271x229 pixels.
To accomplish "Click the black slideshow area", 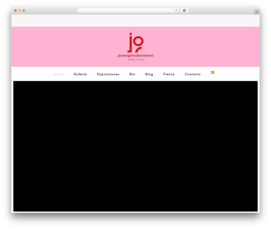I will click(x=135, y=146).
